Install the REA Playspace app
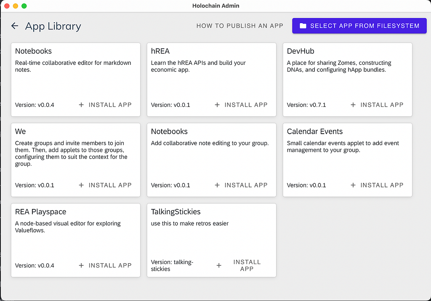The height and width of the screenshot is (301, 431). 105,265
